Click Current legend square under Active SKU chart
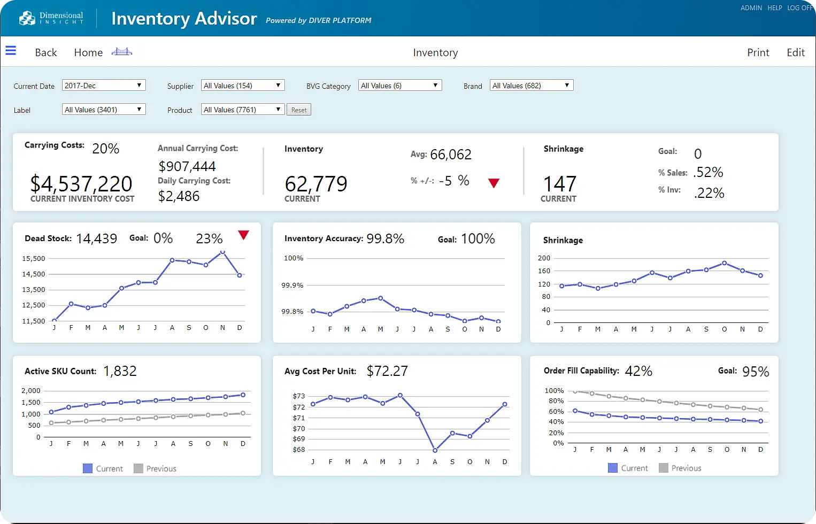This screenshot has width=816, height=524. coord(88,468)
